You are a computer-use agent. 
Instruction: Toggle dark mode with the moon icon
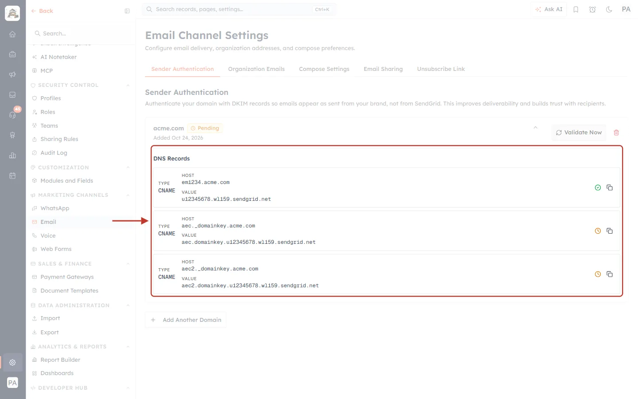click(609, 9)
